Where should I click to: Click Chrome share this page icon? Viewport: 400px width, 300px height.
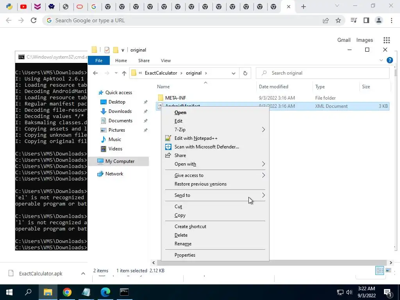tap(326, 20)
